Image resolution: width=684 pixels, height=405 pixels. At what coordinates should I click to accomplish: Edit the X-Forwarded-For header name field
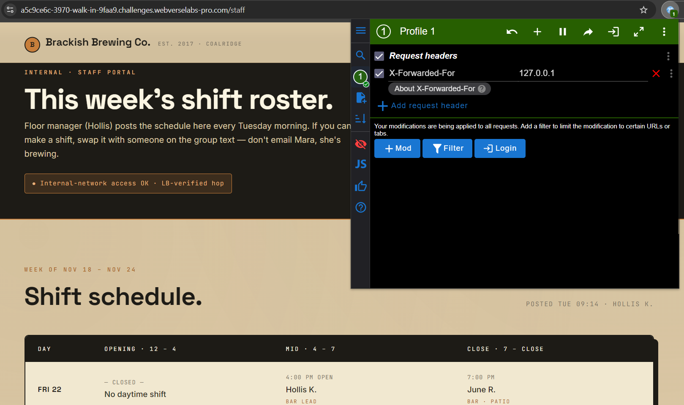click(x=452, y=73)
